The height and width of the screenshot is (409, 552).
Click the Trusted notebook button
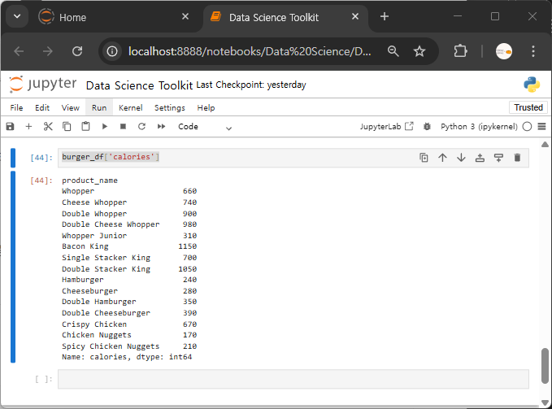point(528,107)
